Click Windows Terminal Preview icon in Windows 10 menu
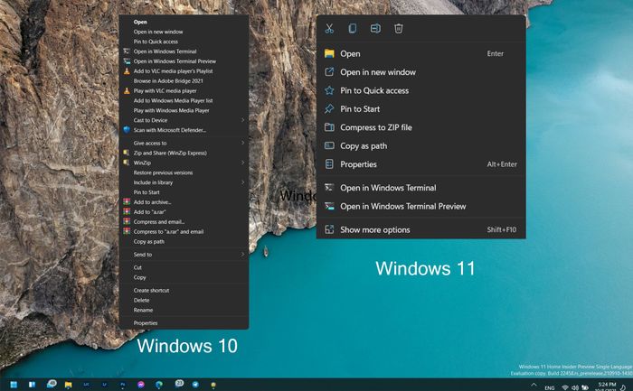The width and height of the screenshot is (633, 391). pos(127,61)
